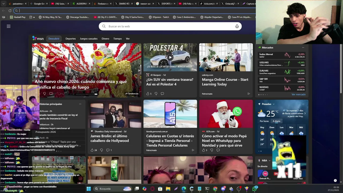Image resolution: width=343 pixels, height=193 pixels.
Task: Open the MSN apps grid icon
Action: [x=9, y=26]
